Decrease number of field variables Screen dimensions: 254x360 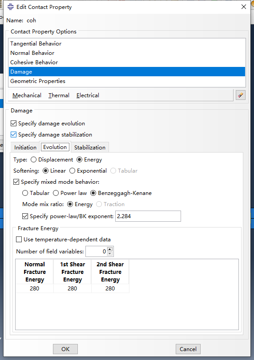(110, 254)
